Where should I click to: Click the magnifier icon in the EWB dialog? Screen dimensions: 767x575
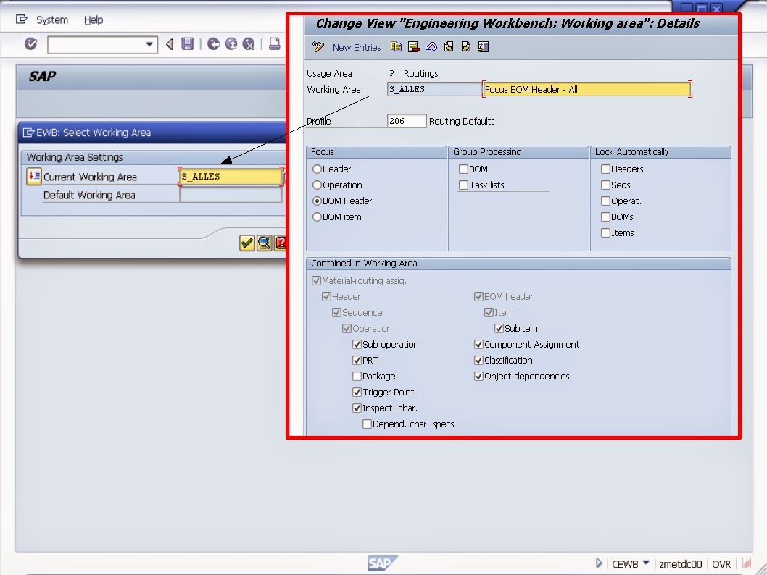264,243
